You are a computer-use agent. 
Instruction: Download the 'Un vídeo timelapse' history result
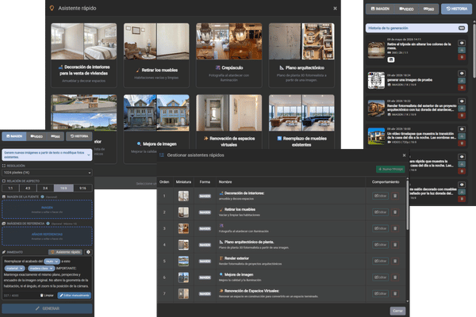(x=462, y=136)
